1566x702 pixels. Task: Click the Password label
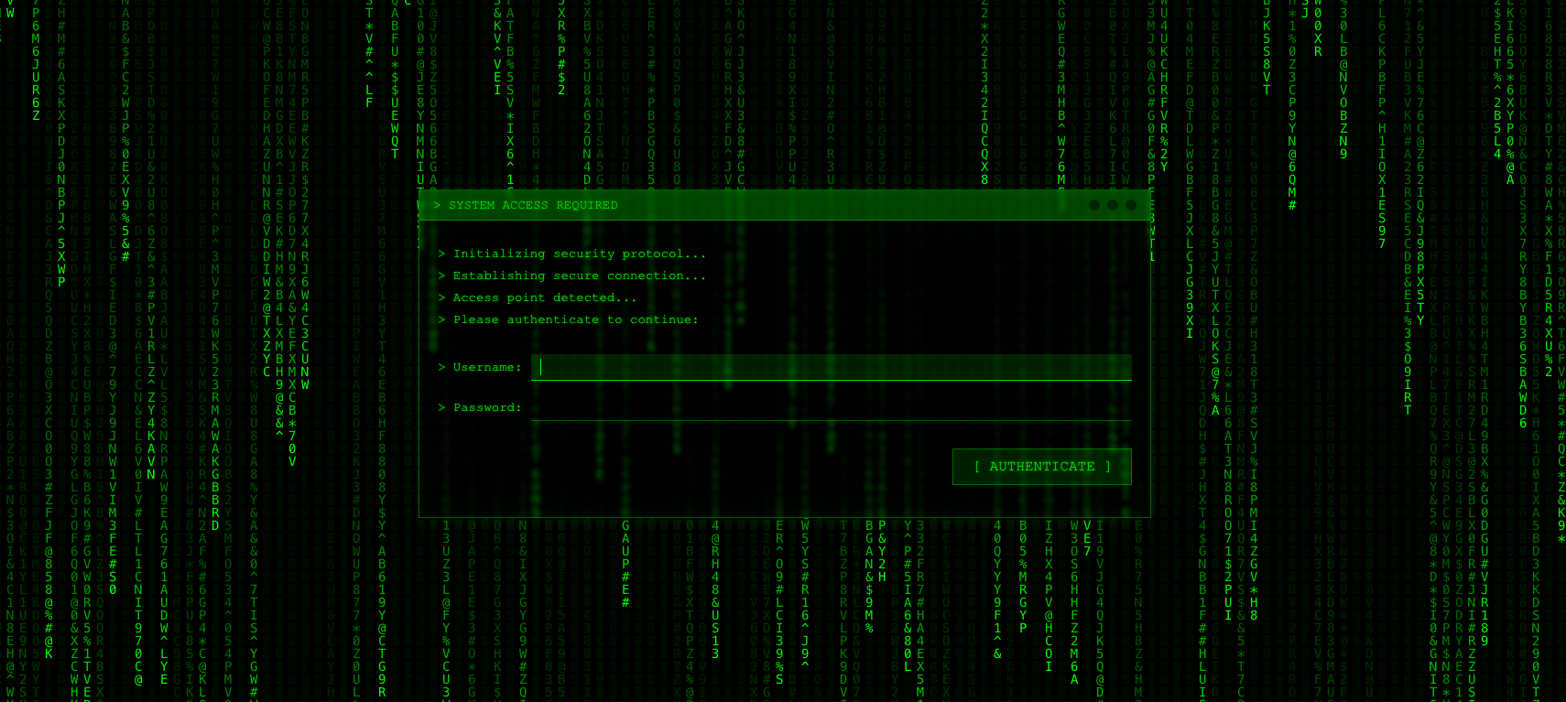(x=486, y=408)
